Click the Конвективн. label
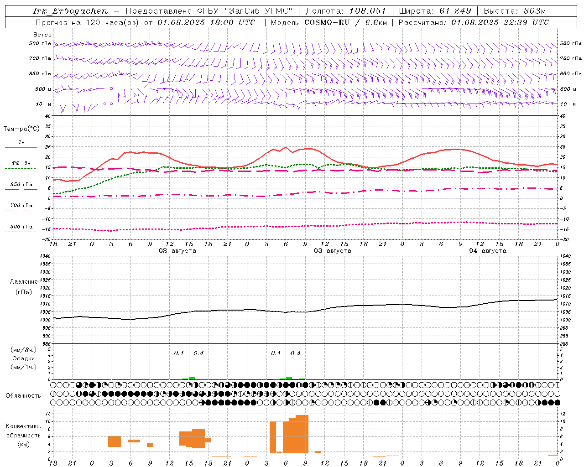Image resolution: width=584 pixels, height=467 pixels. coord(24,426)
